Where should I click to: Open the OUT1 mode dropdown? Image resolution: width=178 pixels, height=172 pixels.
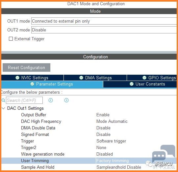click(x=104, y=21)
